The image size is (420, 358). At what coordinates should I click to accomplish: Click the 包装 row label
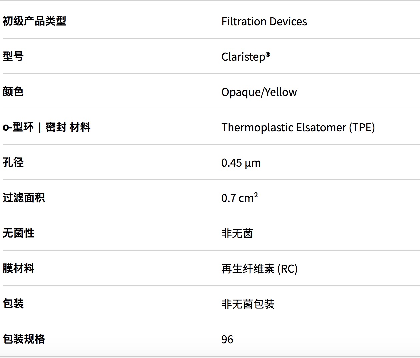(x=13, y=304)
